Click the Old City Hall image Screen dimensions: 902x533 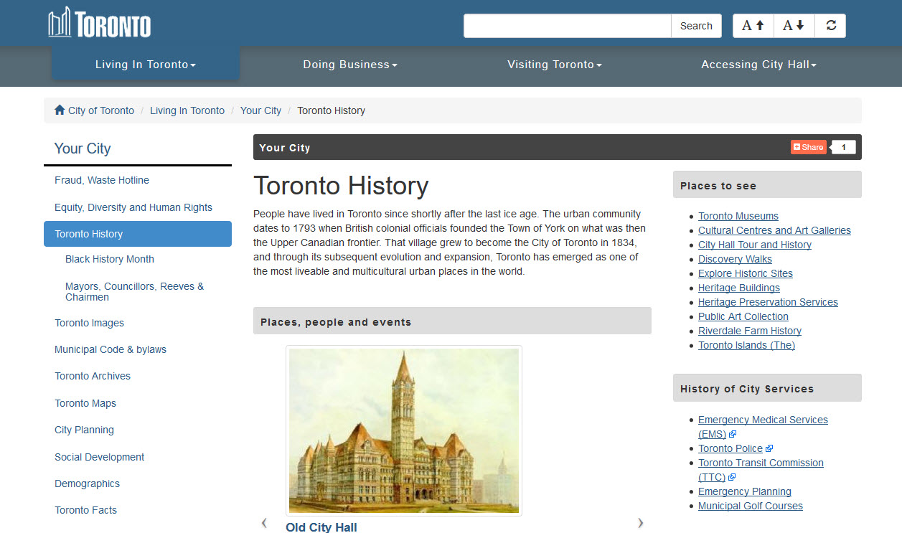[x=404, y=430]
